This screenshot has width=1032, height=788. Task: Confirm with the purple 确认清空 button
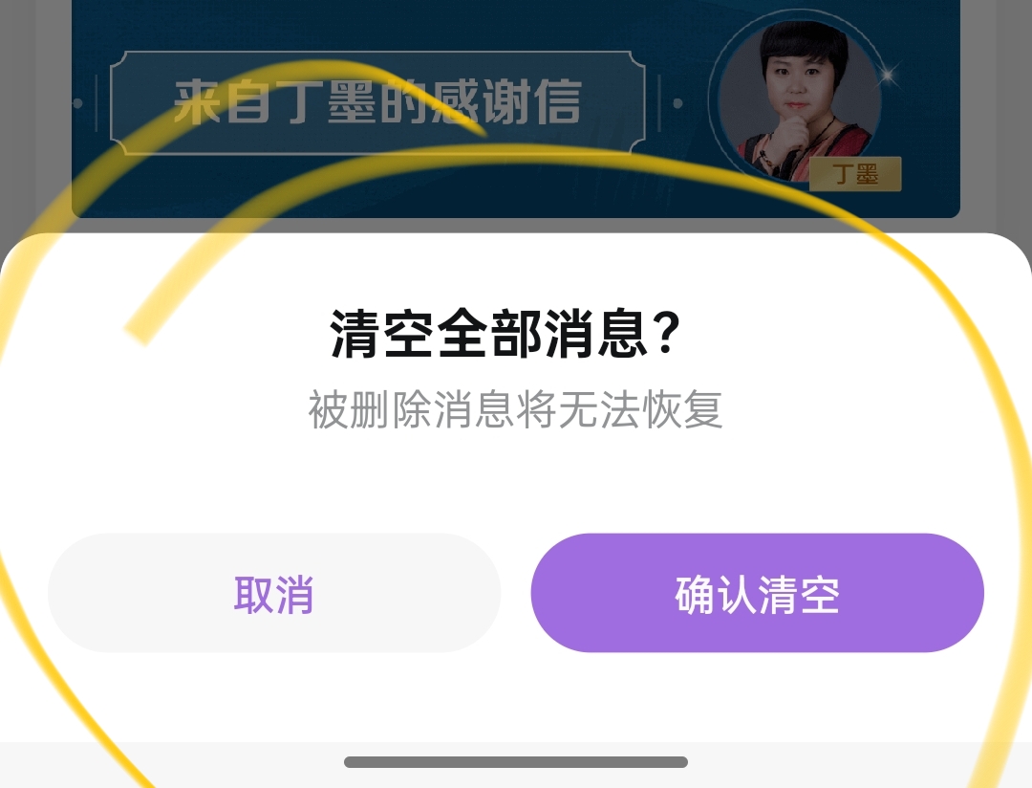[758, 593]
